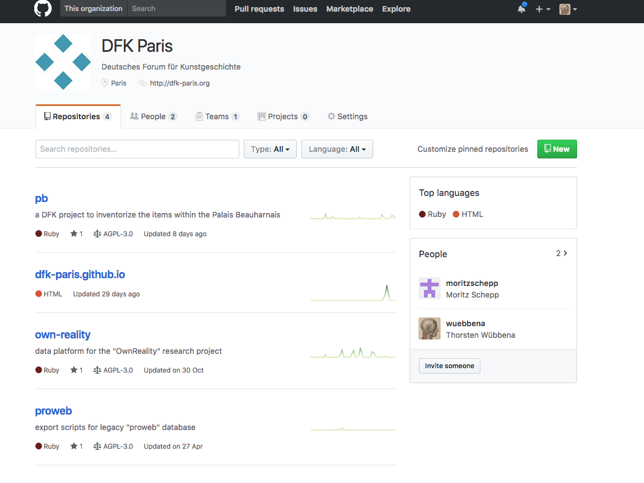
Task: Click 'Updated on 27 Apr' text
Action: click(x=173, y=446)
